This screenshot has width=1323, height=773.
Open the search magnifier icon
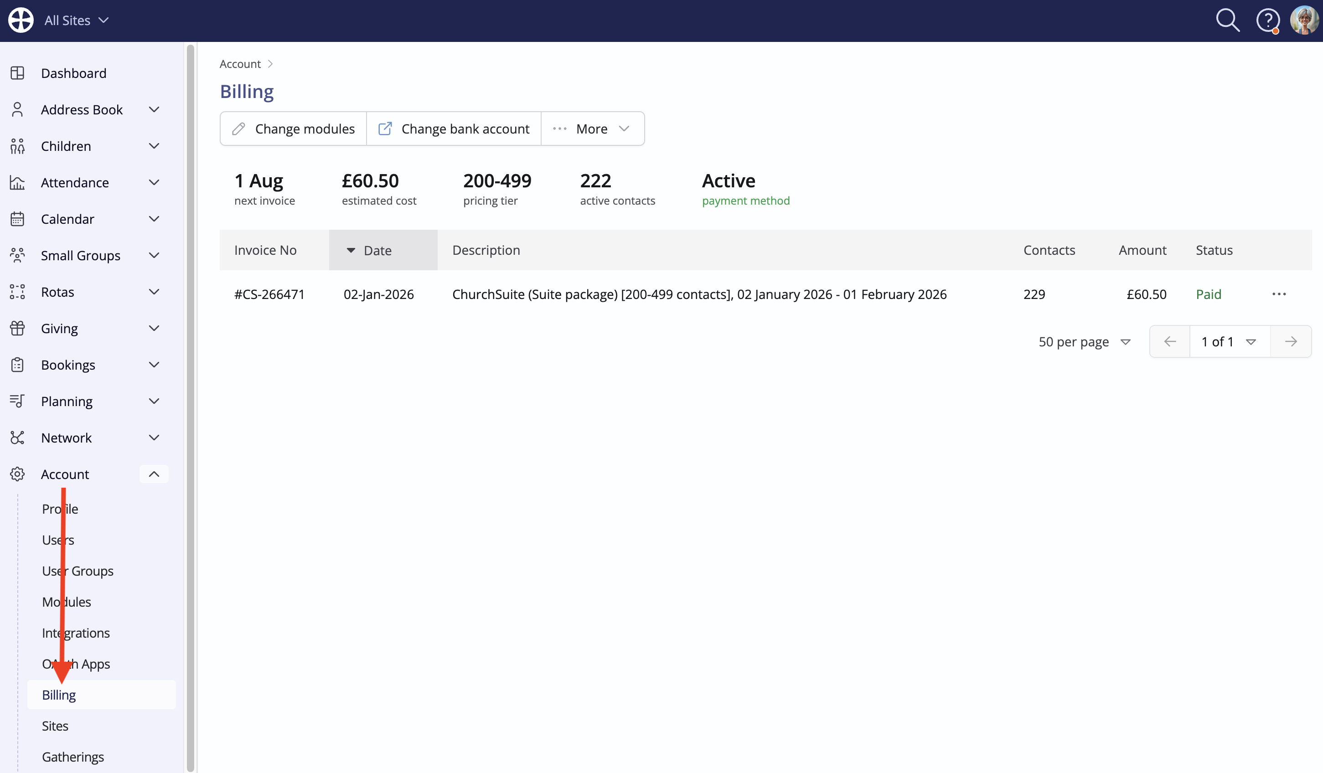point(1227,21)
